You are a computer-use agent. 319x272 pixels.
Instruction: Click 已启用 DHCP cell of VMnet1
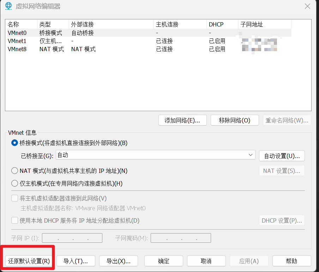point(217,41)
